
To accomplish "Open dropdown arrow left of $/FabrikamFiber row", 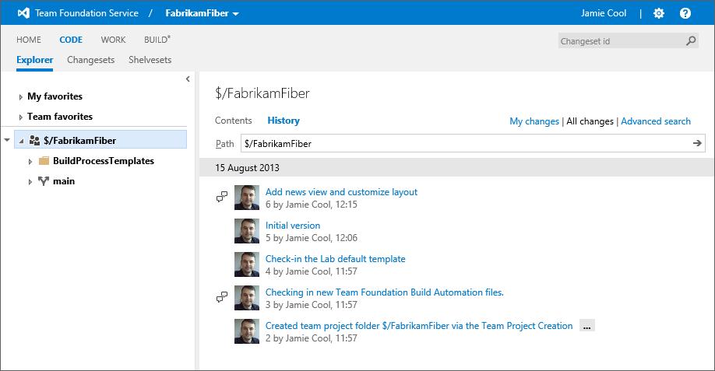I will 7,140.
